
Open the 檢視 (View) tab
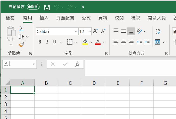136,18
